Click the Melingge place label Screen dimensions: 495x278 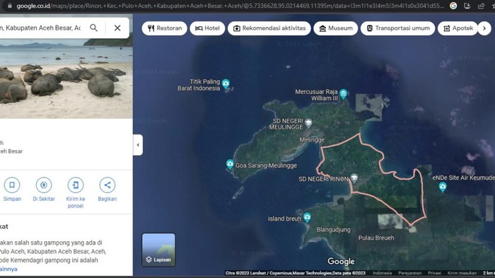pyautogui.click(x=312, y=139)
